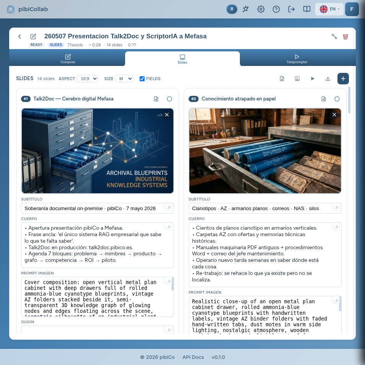Edit slide #1 Cuerpo body text area
This screenshot has width=365, height=365.
point(98,245)
